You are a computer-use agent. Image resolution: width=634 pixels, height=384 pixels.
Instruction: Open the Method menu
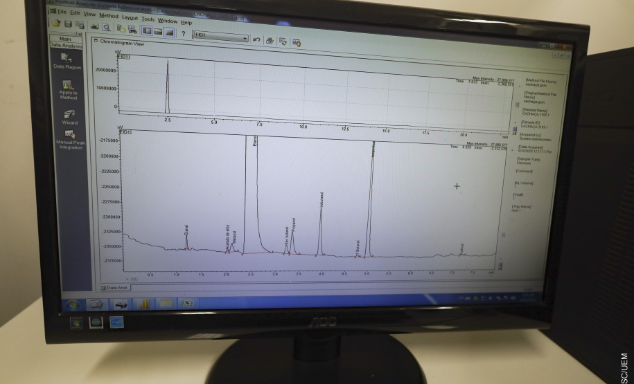click(109, 16)
